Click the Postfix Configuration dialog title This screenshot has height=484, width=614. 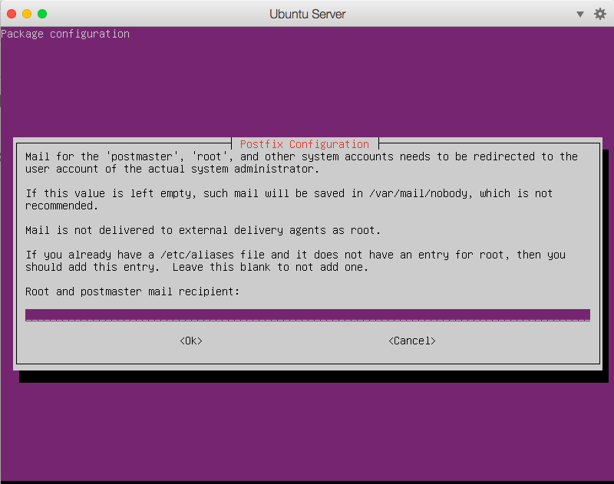304,143
